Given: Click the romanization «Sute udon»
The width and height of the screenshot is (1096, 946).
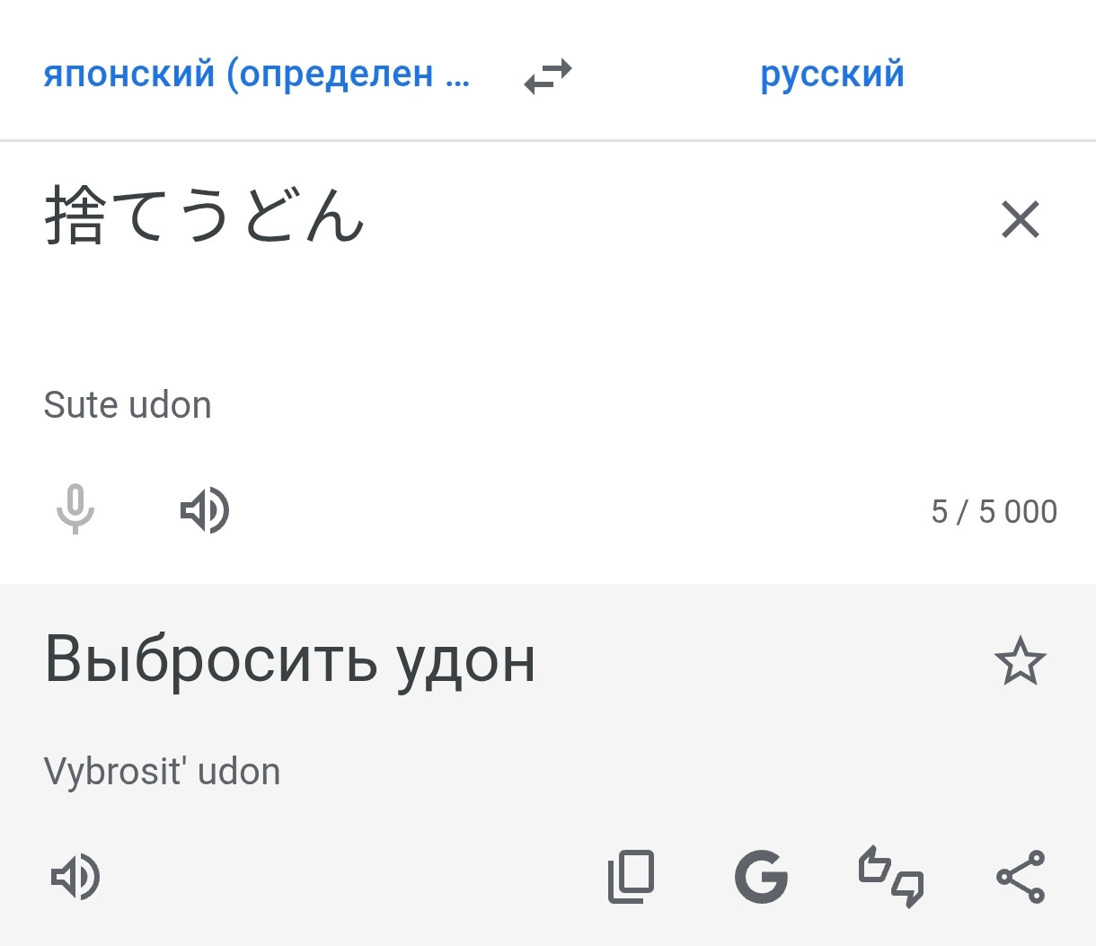Looking at the screenshot, I should [128, 405].
